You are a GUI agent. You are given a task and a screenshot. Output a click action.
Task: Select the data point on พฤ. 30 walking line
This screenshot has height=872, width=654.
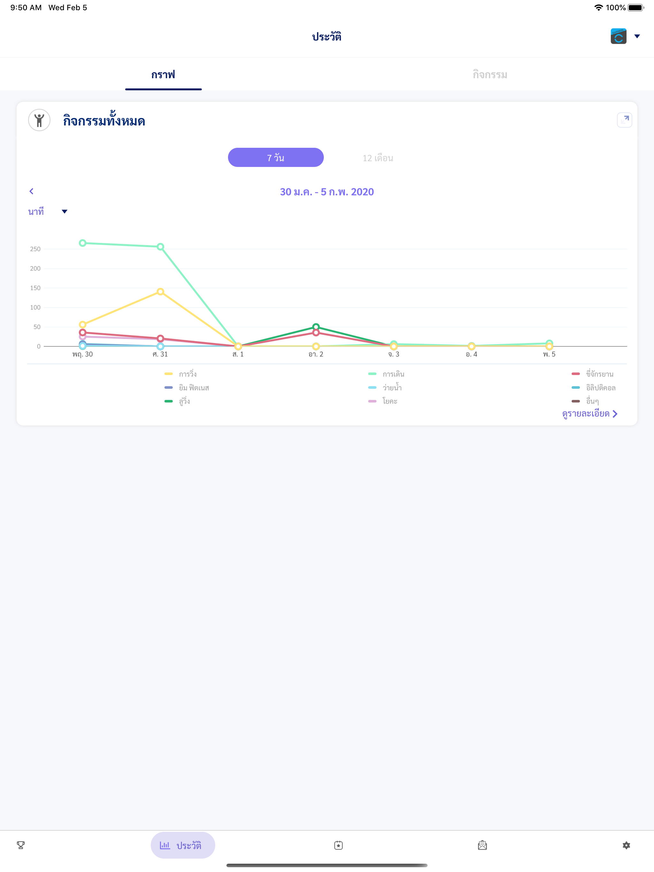[x=82, y=243]
